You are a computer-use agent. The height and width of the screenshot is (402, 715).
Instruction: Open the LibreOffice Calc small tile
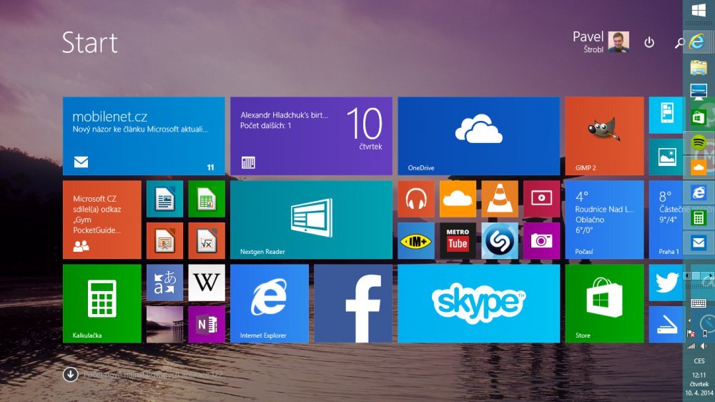point(207,199)
